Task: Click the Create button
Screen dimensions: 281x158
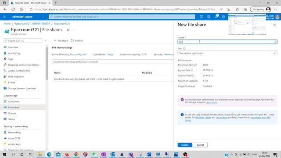Action: (185, 145)
